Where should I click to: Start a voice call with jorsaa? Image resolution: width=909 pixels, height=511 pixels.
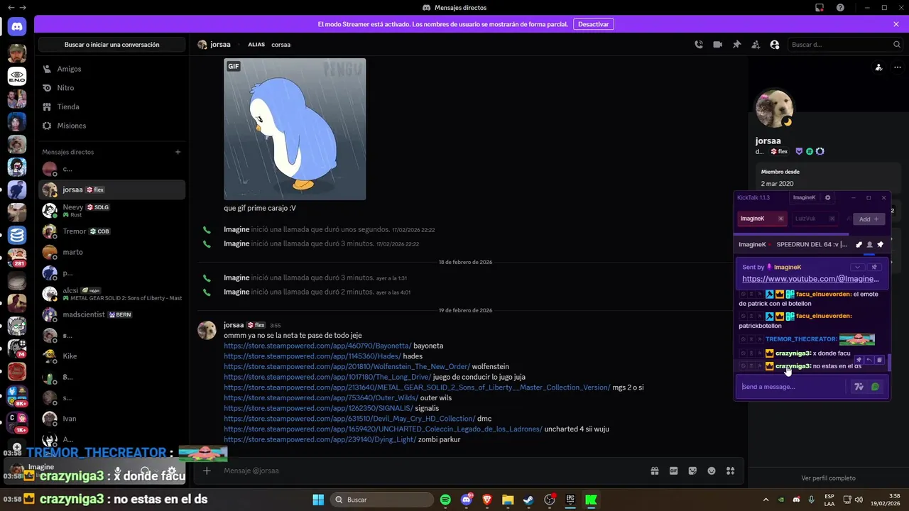(699, 44)
